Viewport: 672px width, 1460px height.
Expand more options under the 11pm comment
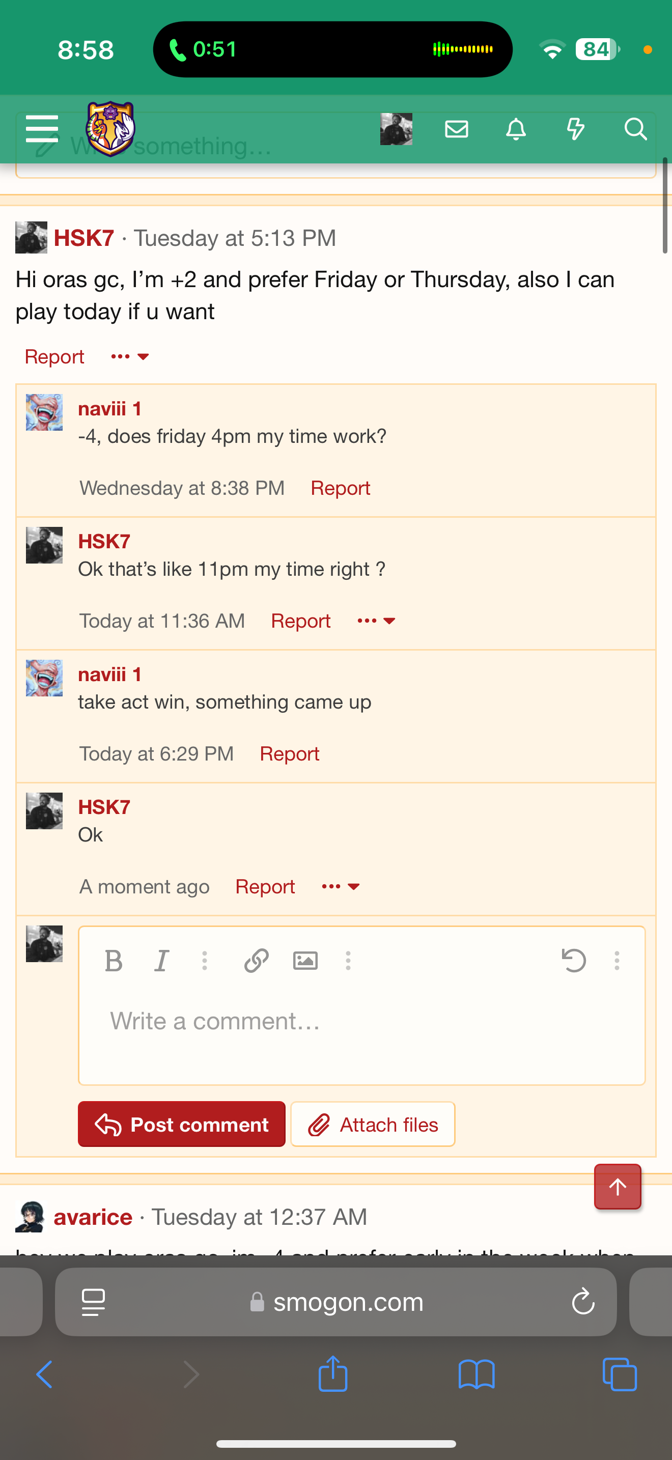coord(376,621)
